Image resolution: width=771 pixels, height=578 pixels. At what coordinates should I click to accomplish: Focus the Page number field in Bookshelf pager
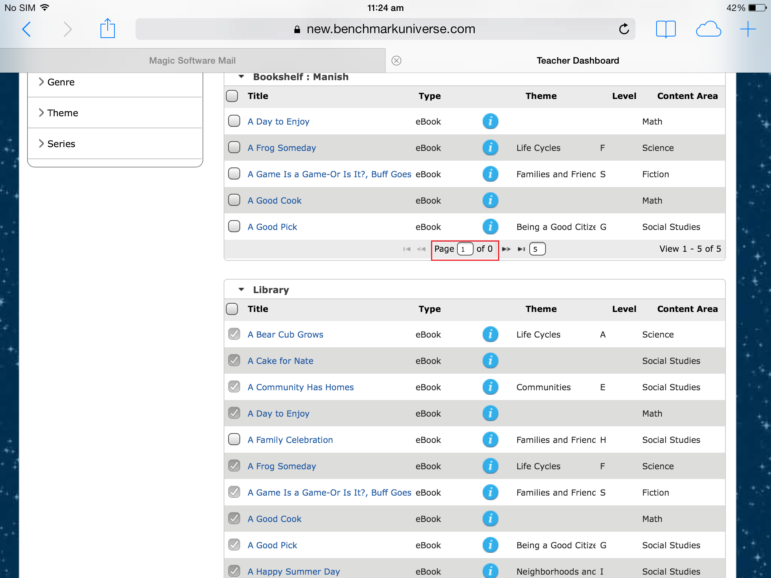pyautogui.click(x=465, y=249)
